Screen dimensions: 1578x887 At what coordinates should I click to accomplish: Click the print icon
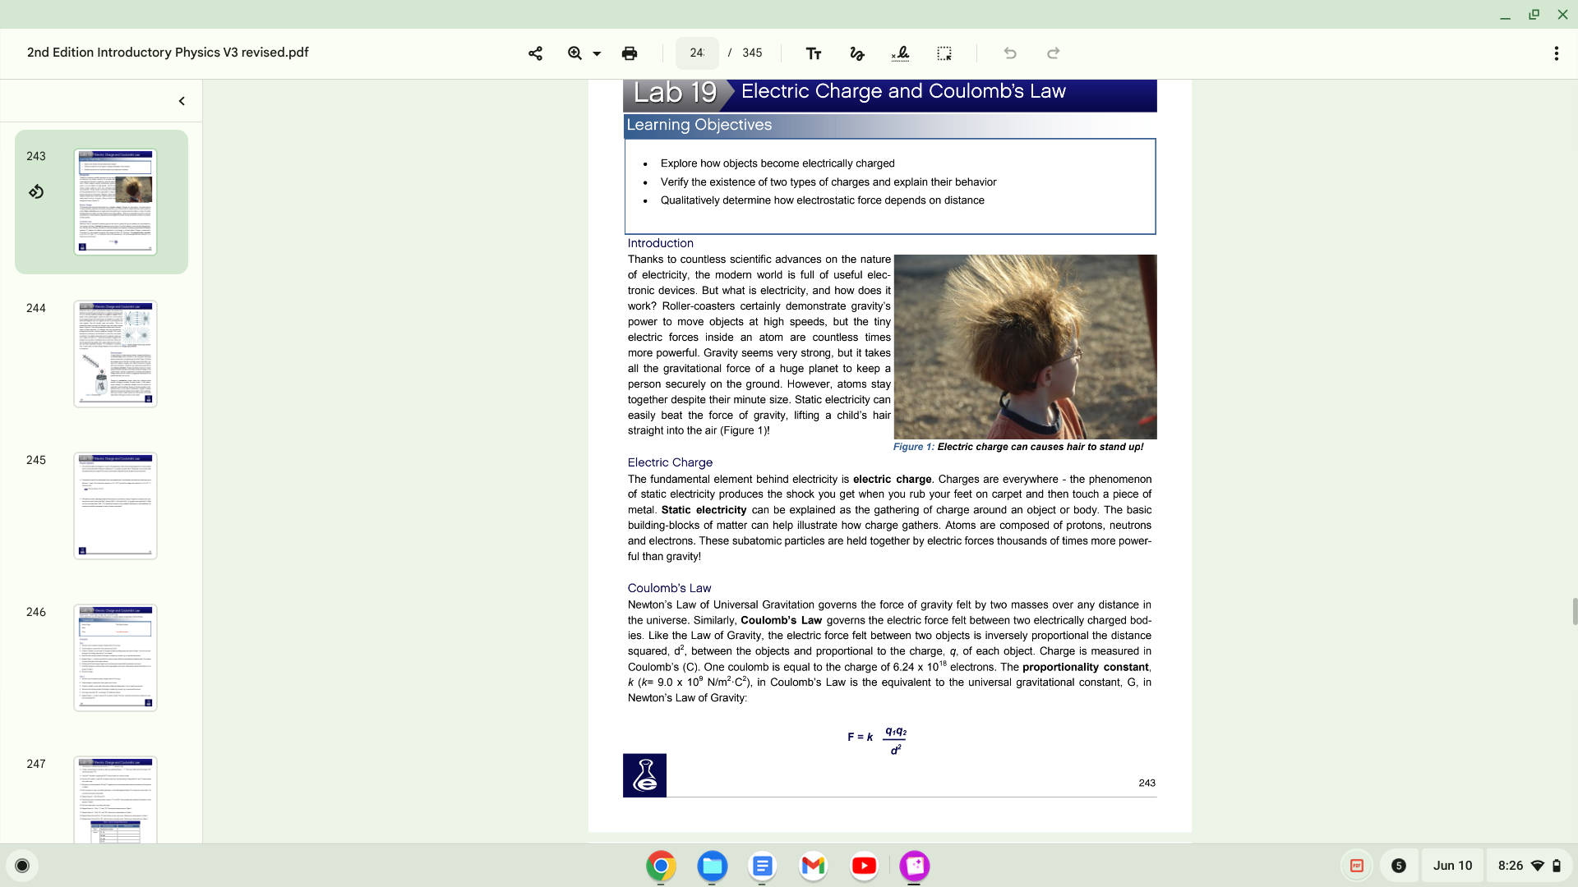tap(630, 53)
